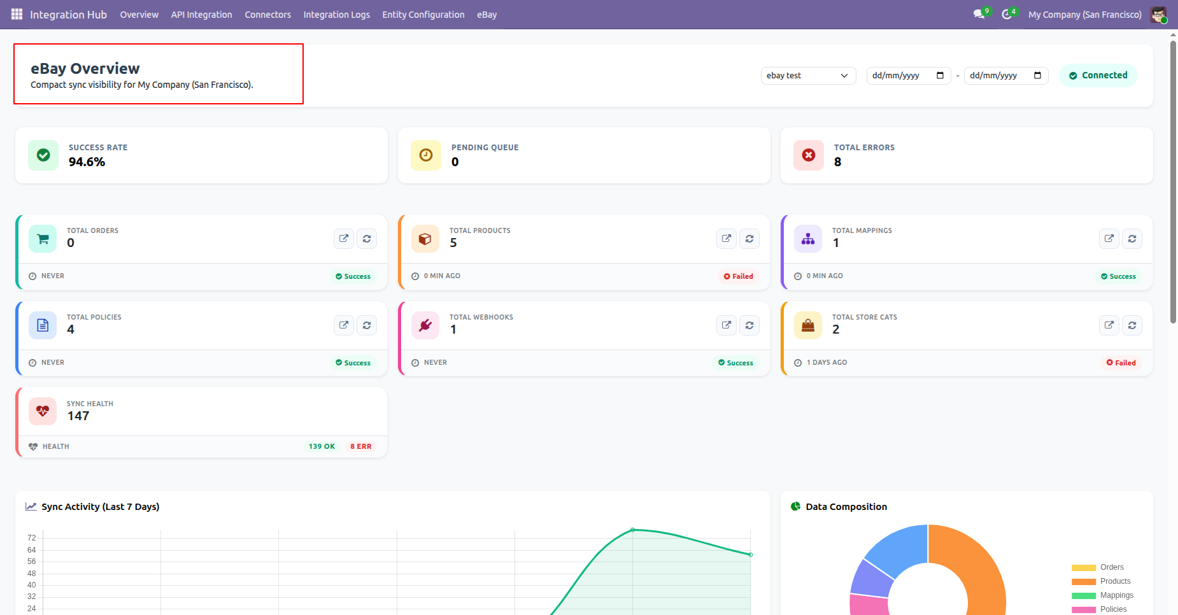
Task: Open Total Orders in external view
Action: coord(344,239)
